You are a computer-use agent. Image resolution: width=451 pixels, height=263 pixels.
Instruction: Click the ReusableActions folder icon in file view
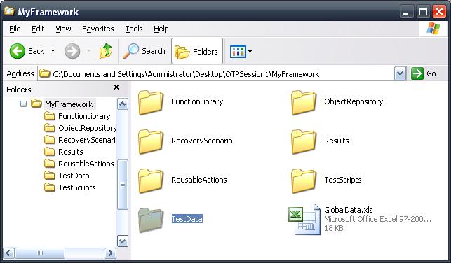coord(151,180)
